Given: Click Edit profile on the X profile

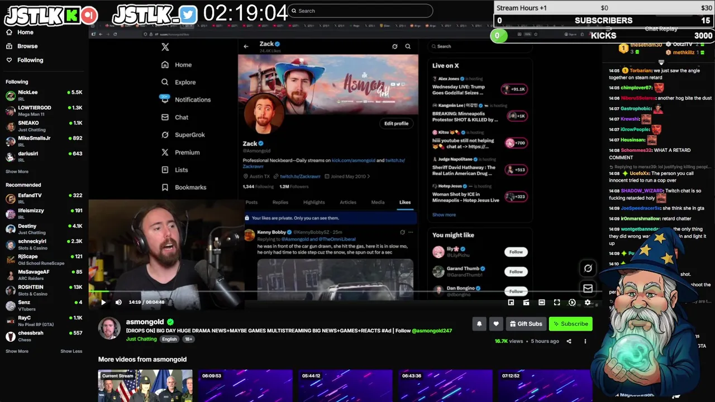Looking at the screenshot, I should [x=396, y=123].
